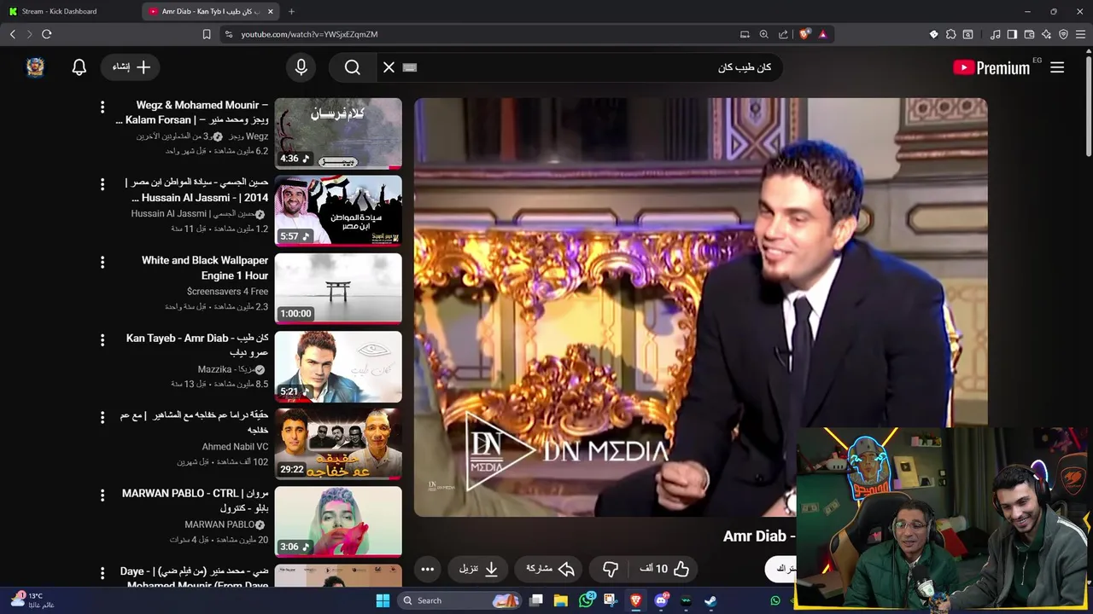Click the Windows taskbar Search box
Screen dimensions: 1093x614
pos(461,600)
